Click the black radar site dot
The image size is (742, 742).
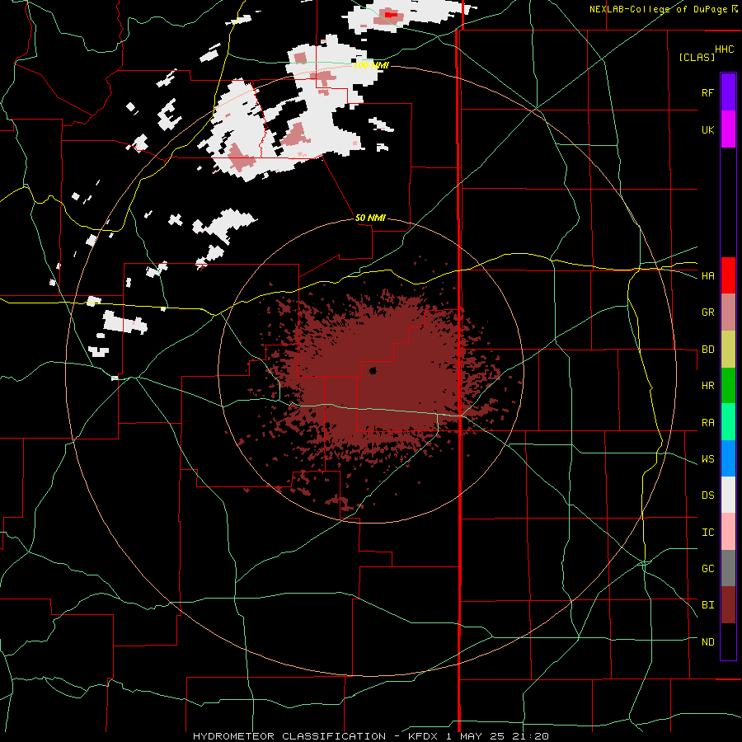click(373, 371)
